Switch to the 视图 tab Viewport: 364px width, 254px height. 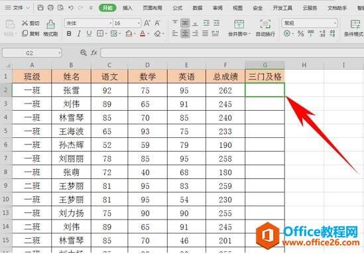pyautogui.click(x=238, y=8)
